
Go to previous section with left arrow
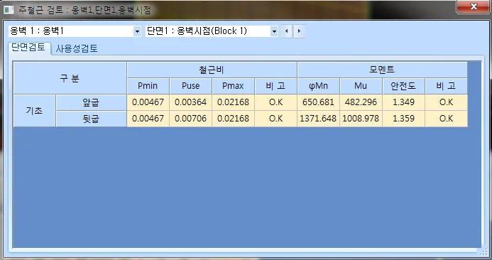click(286, 31)
